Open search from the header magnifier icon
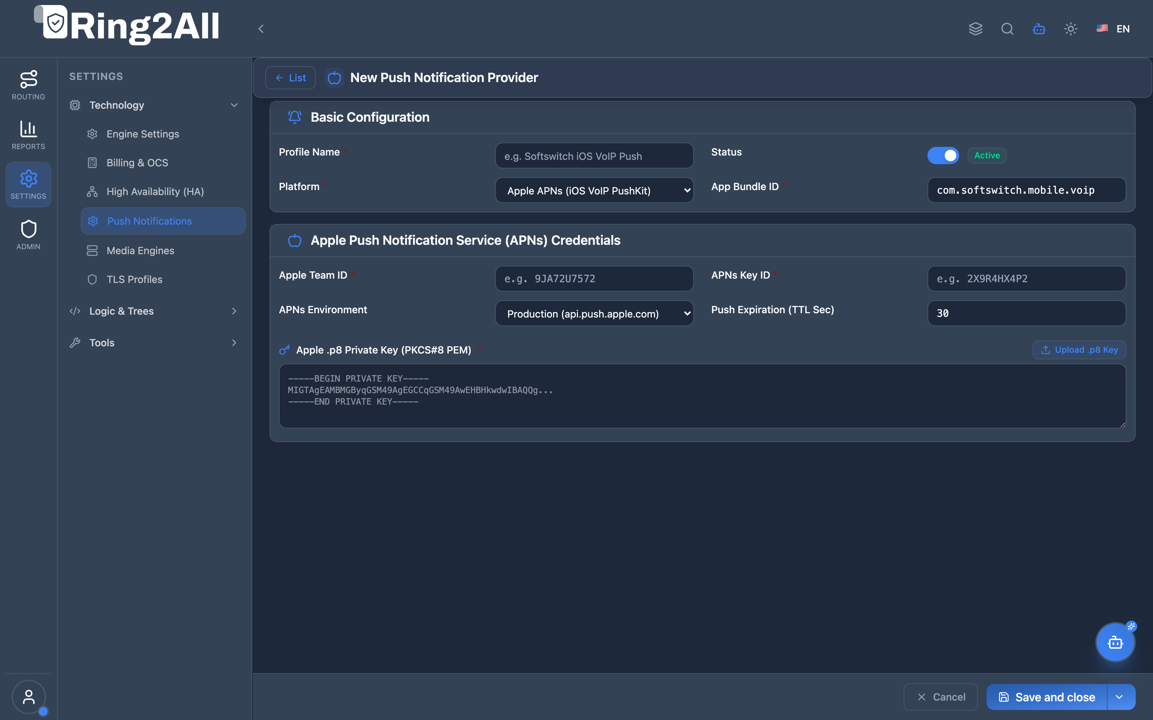The height and width of the screenshot is (720, 1153). [x=1007, y=28]
